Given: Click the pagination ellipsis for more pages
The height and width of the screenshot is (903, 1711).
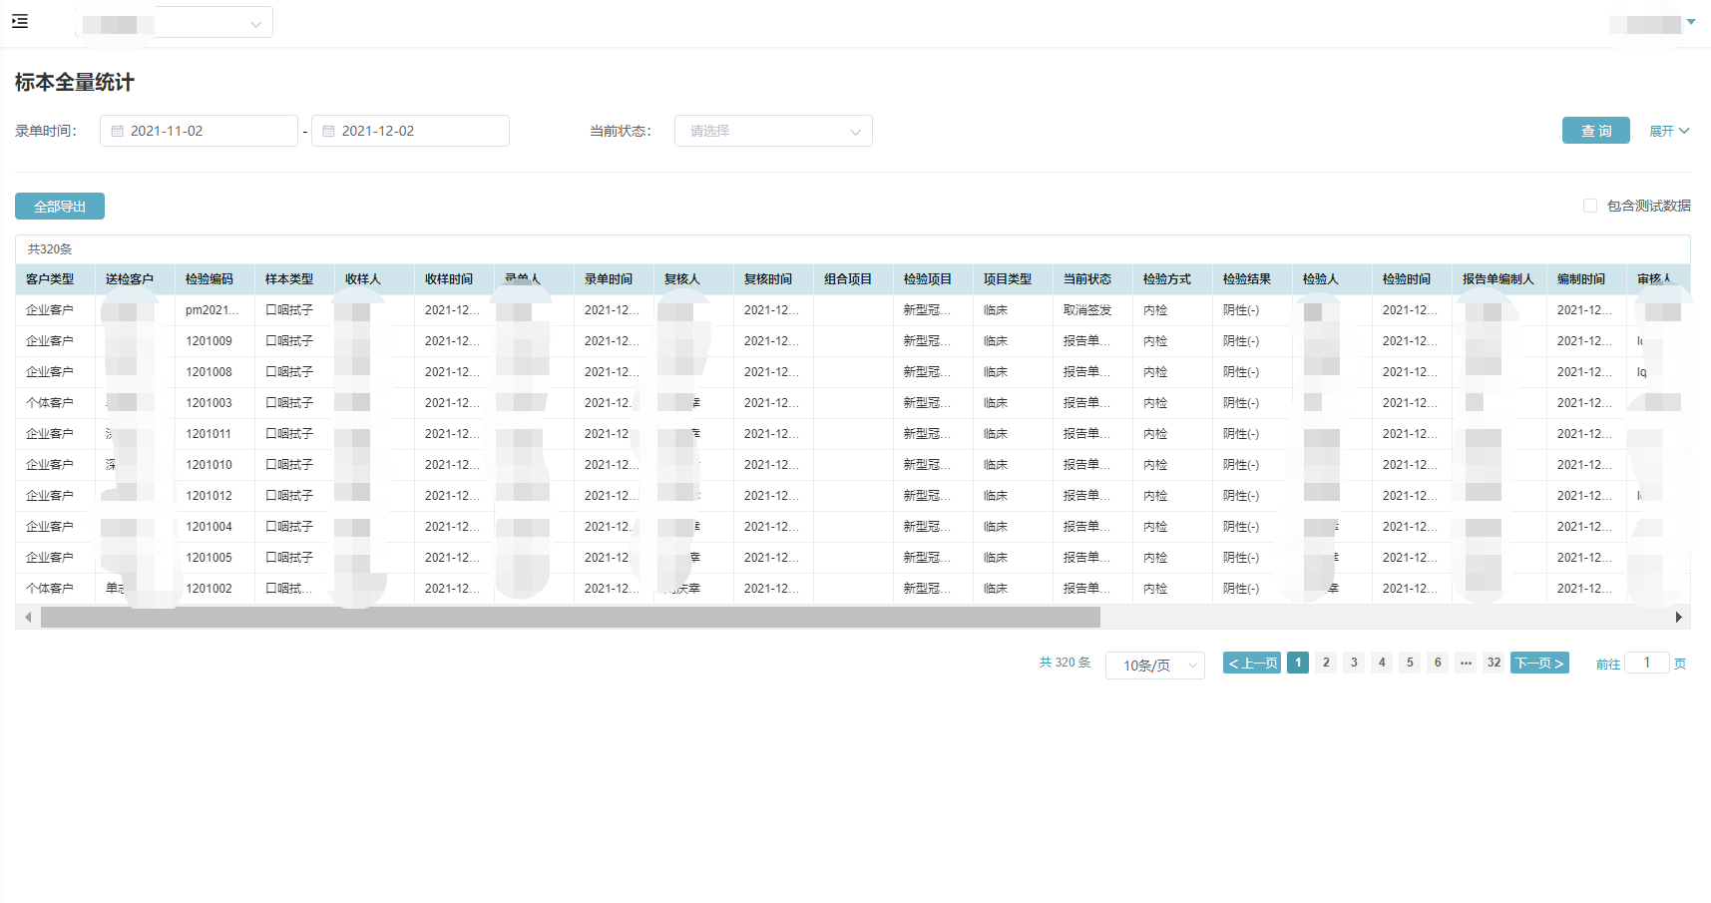Looking at the screenshot, I should pos(1466,663).
